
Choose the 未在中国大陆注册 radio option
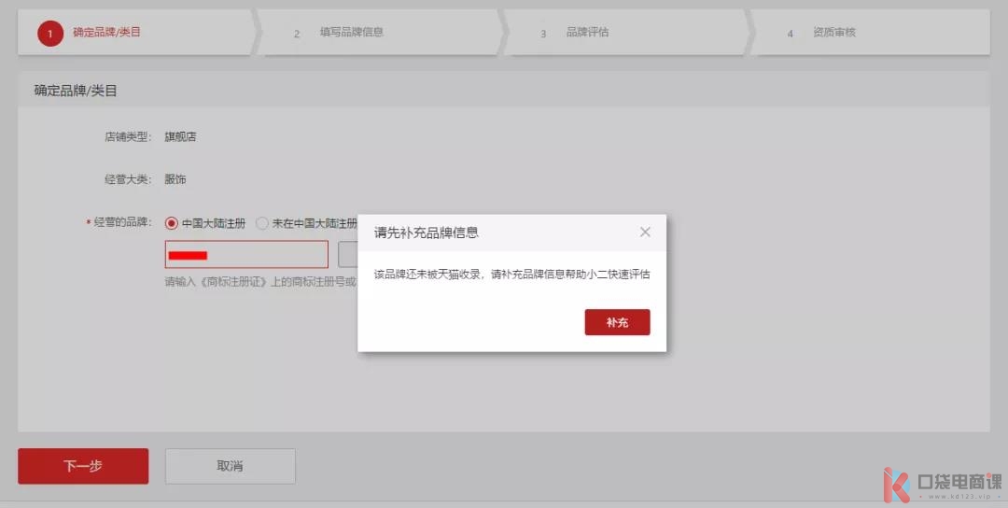point(262,224)
